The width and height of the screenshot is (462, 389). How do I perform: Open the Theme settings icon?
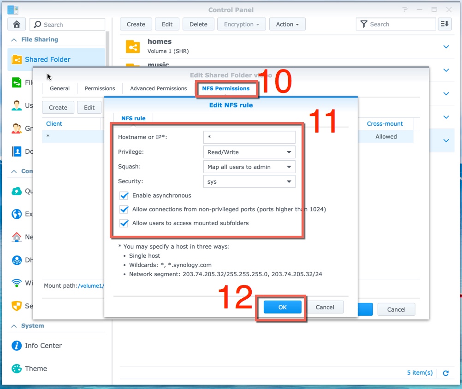17,368
